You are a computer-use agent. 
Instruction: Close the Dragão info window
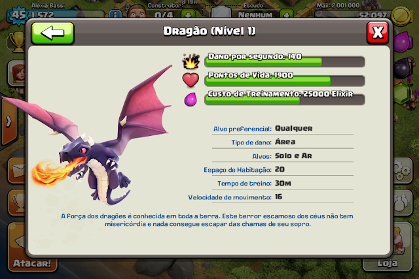coord(378,33)
